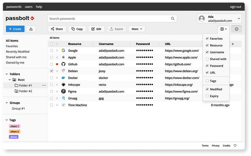
Task: Click the Root folder icon
Action: click(x=14, y=80)
